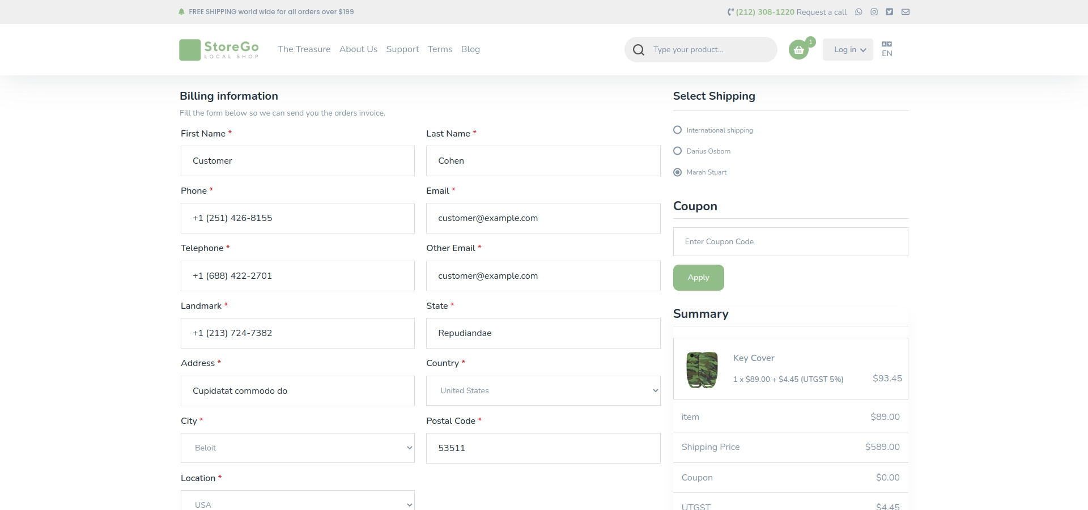The height and width of the screenshot is (510, 1088).
Task: Open the Country dropdown
Action: (543, 391)
